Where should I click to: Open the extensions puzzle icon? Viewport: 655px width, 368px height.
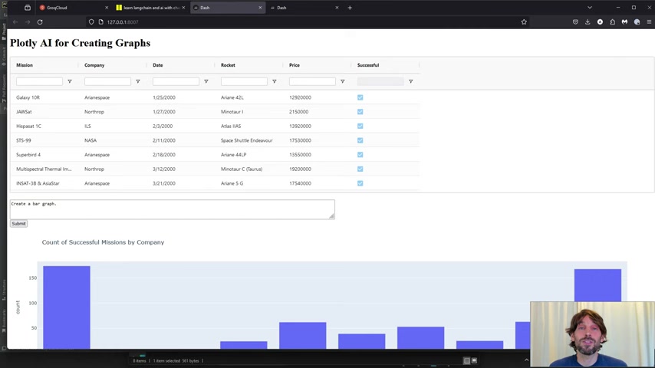click(x=612, y=22)
